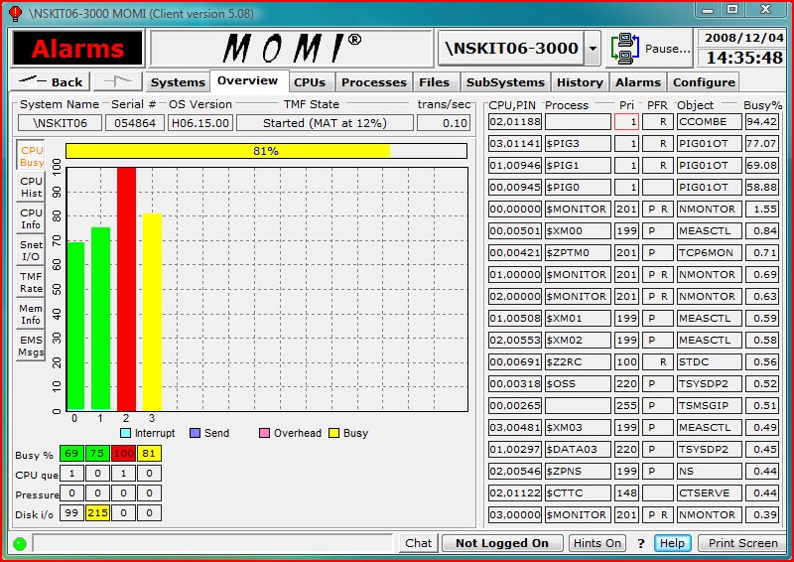Click the $CTTC process cell
Image resolution: width=794 pixels, height=562 pixels.
tap(578, 492)
